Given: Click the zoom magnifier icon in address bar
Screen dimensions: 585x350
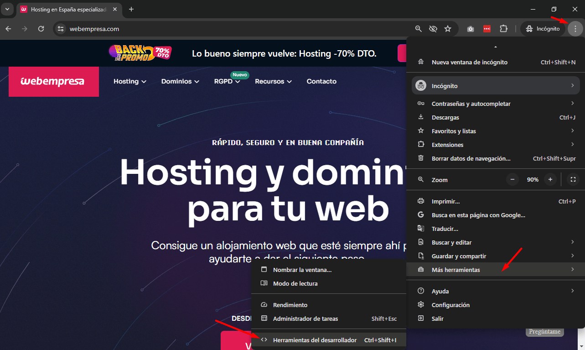Looking at the screenshot, I should pos(419,29).
